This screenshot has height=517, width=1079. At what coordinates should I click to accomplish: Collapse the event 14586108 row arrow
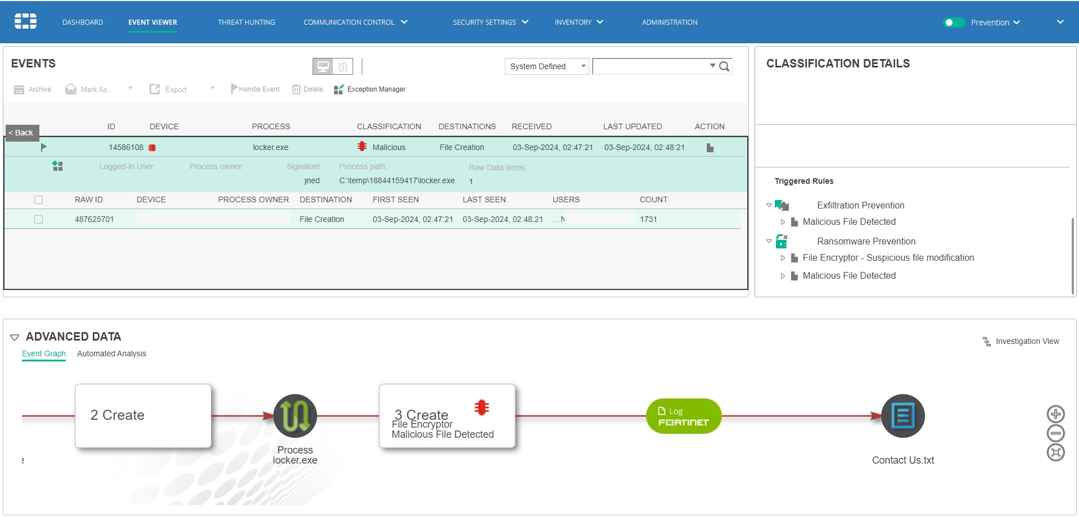pos(43,147)
